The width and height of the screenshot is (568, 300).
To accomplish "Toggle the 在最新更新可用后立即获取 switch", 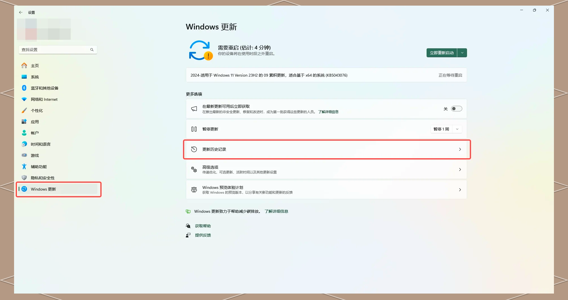I will coord(456,109).
